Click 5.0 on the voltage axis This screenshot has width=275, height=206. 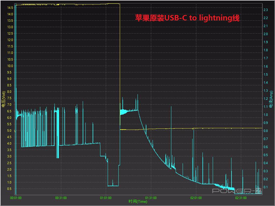tap(9, 131)
